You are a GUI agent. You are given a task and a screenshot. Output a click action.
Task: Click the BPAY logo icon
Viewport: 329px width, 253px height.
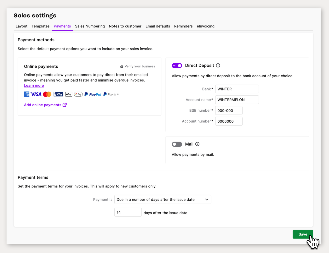click(x=58, y=94)
